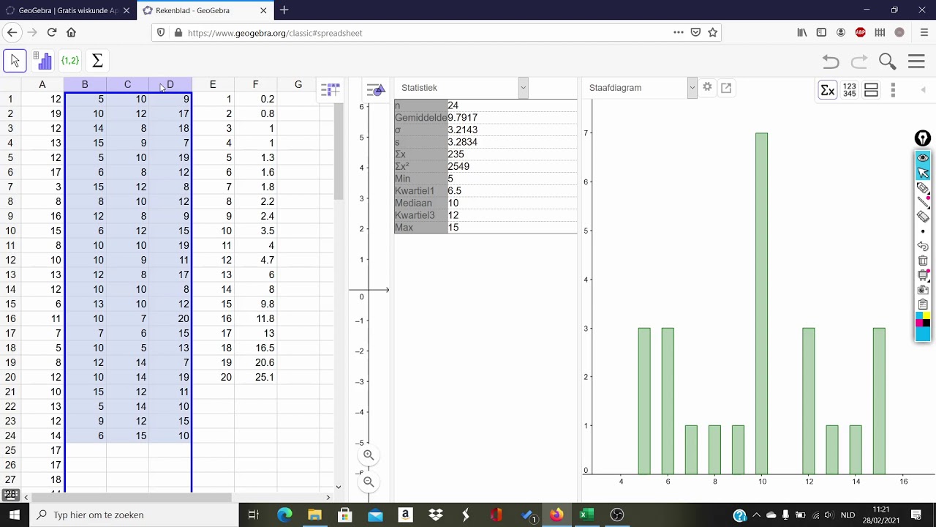Screen dimensions: 936x527
Task: Select the Rekenblad - GeoGebra tab
Action: [x=205, y=10]
